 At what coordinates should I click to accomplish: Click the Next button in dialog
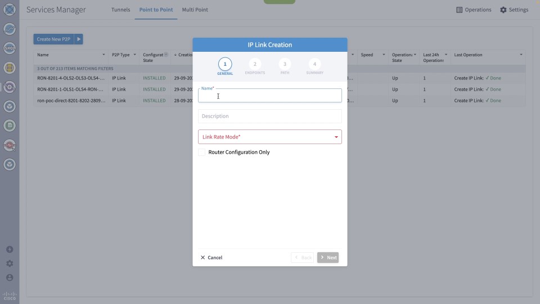[328, 257]
